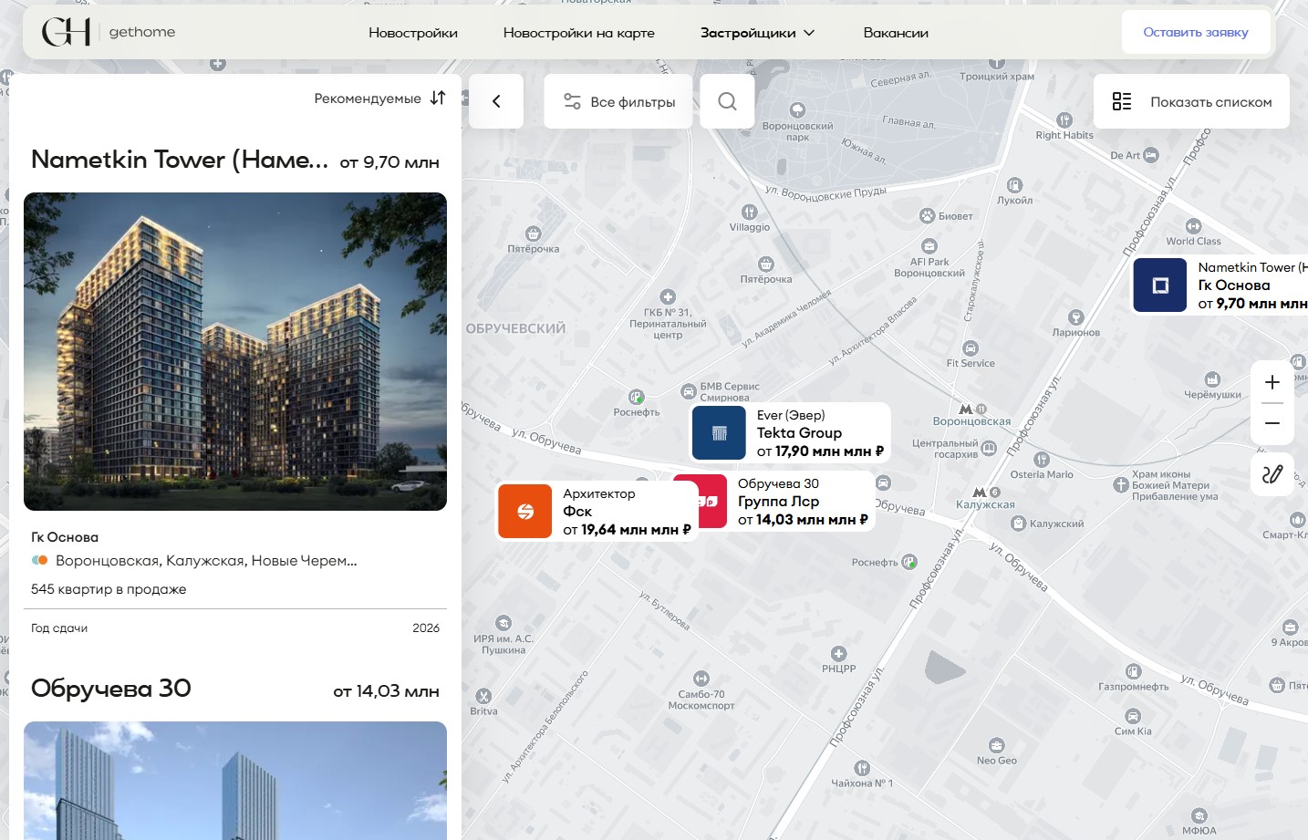Click the search magnifier icon
Viewport: 1308px width, 840px height.
[727, 101]
